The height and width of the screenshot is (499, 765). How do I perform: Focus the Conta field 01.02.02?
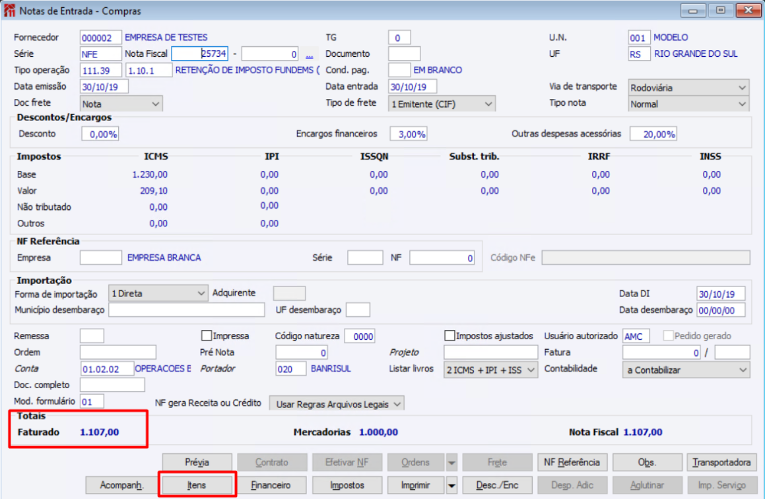[107, 369]
